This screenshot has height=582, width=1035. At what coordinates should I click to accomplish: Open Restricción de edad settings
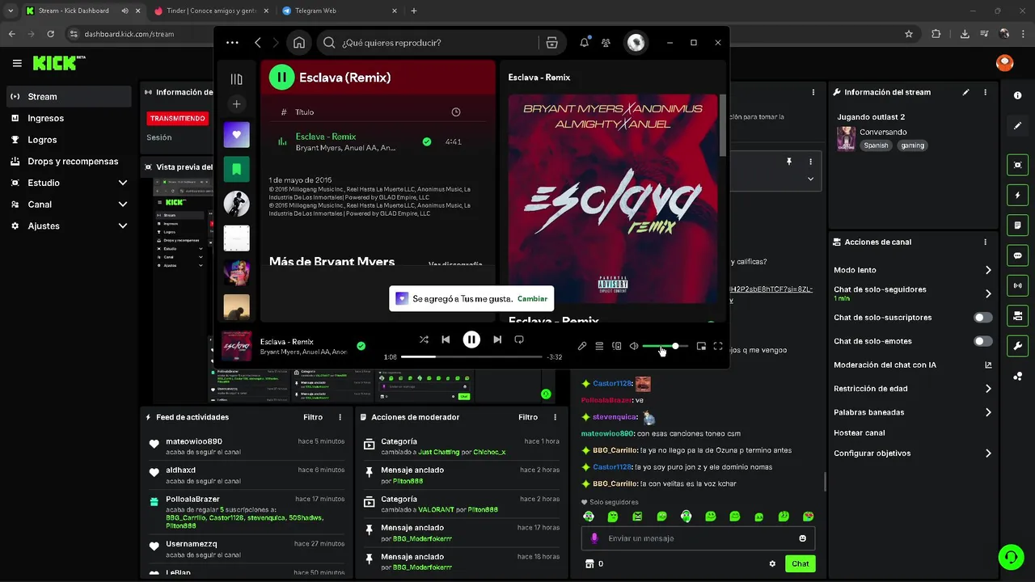tap(913, 389)
